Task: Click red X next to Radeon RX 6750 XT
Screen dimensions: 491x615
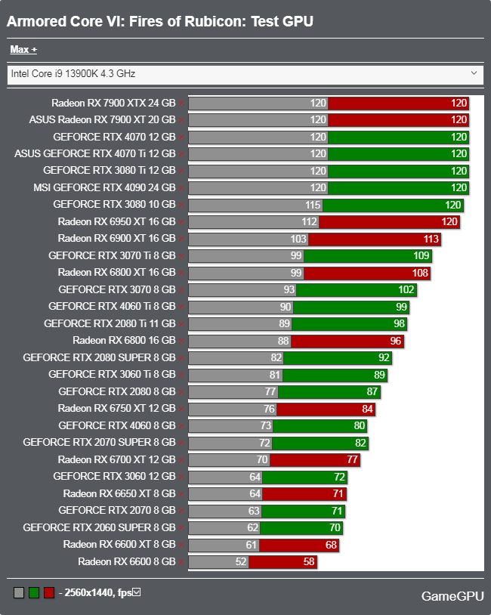Action: pyautogui.click(x=181, y=409)
